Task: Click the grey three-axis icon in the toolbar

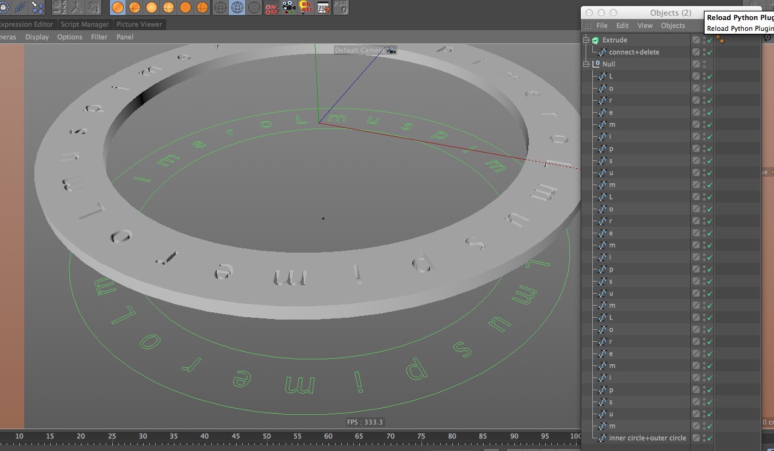Action: pyautogui.click(x=76, y=7)
